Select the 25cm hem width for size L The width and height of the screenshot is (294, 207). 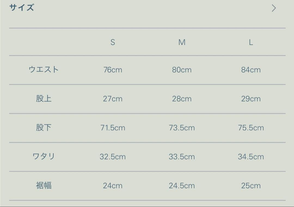tap(251, 186)
